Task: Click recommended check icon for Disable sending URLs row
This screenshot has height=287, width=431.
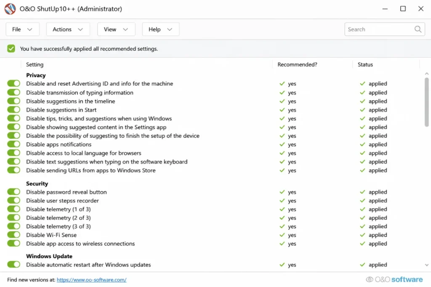Action: (x=282, y=170)
